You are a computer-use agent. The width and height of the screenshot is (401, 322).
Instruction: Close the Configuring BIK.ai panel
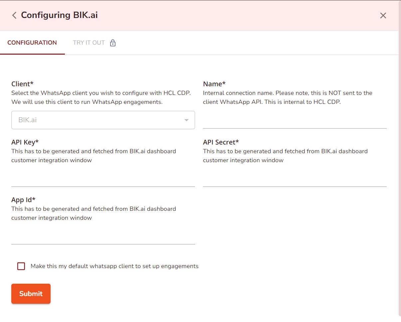tap(383, 15)
